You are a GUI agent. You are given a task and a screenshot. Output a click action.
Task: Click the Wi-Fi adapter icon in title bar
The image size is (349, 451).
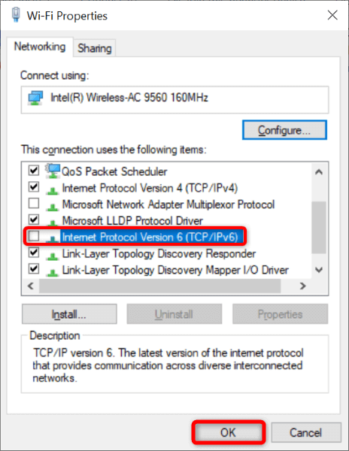pos(16,15)
